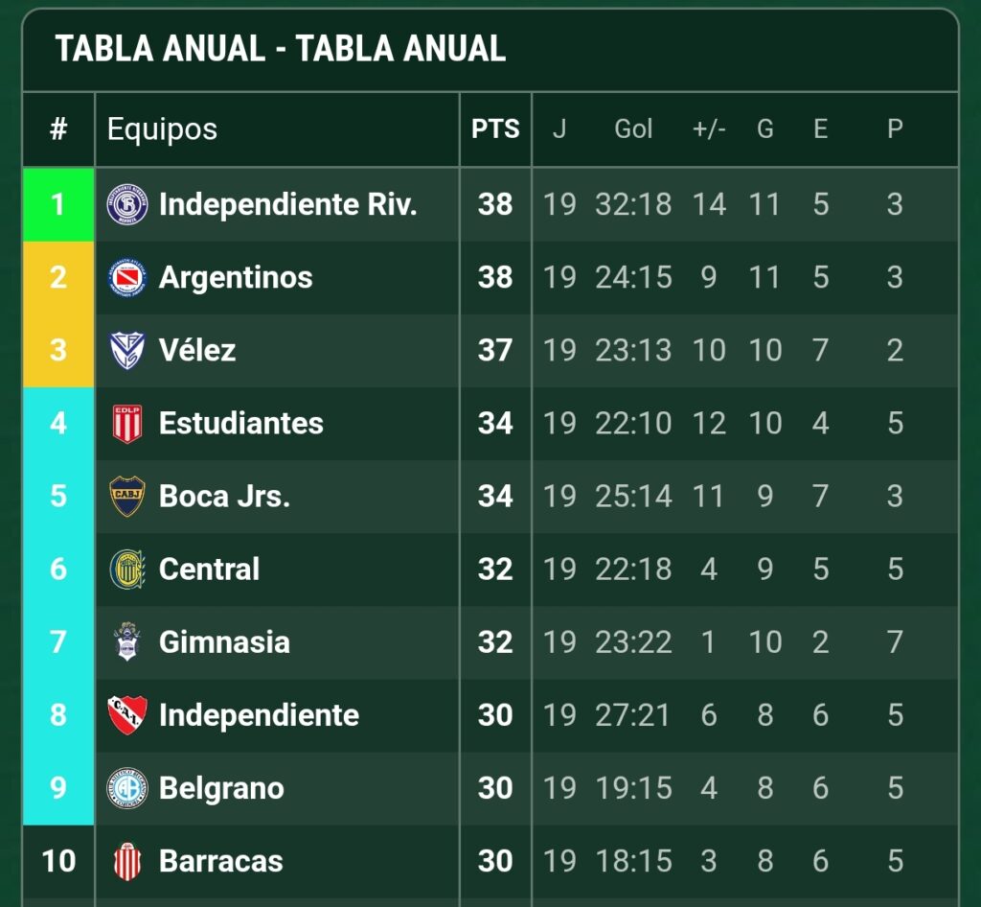Select the Vélez shield logo
Viewport: 981px width, 907px height.
tap(127, 350)
